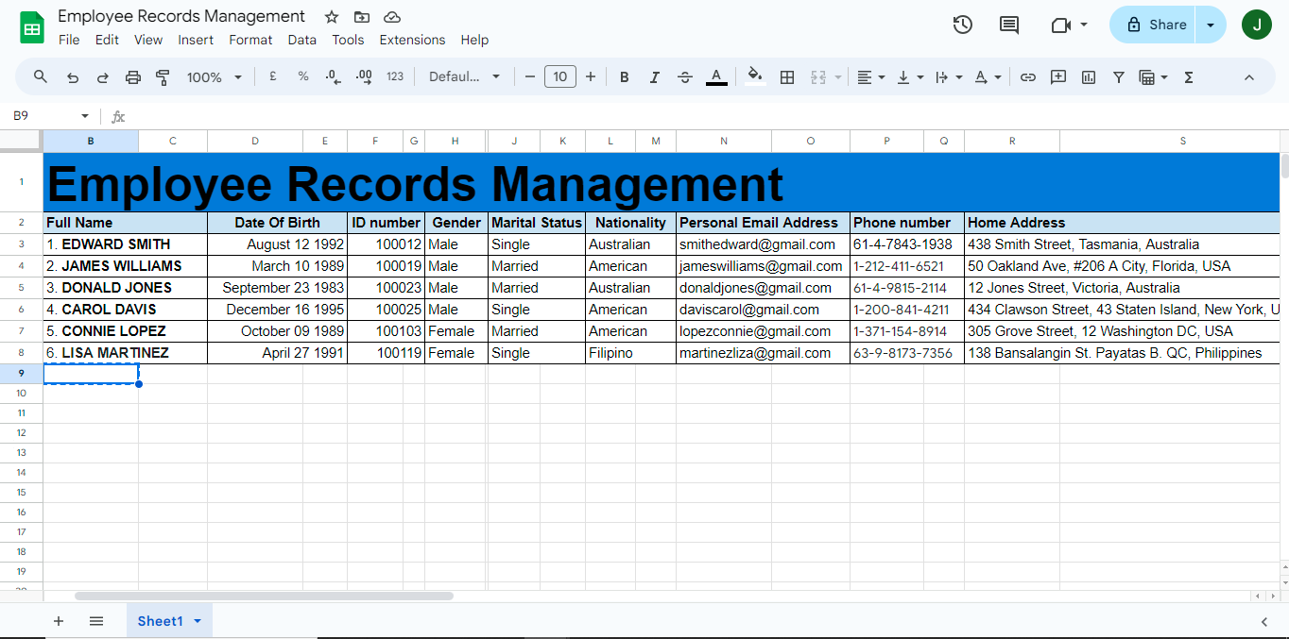Toggle italic formatting

(x=654, y=77)
